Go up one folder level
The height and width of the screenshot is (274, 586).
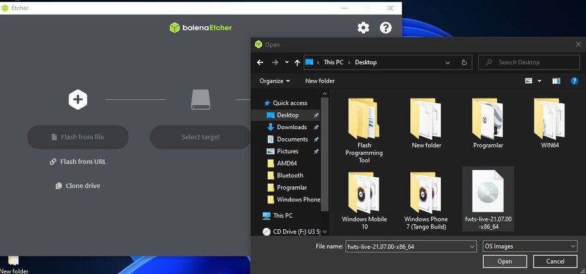pos(298,62)
